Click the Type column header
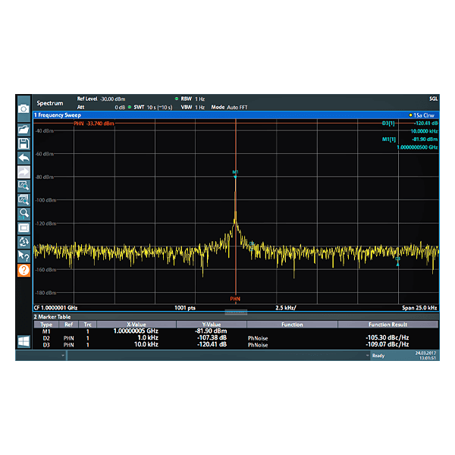Viewport: 455px width, 455px height. (x=46, y=325)
